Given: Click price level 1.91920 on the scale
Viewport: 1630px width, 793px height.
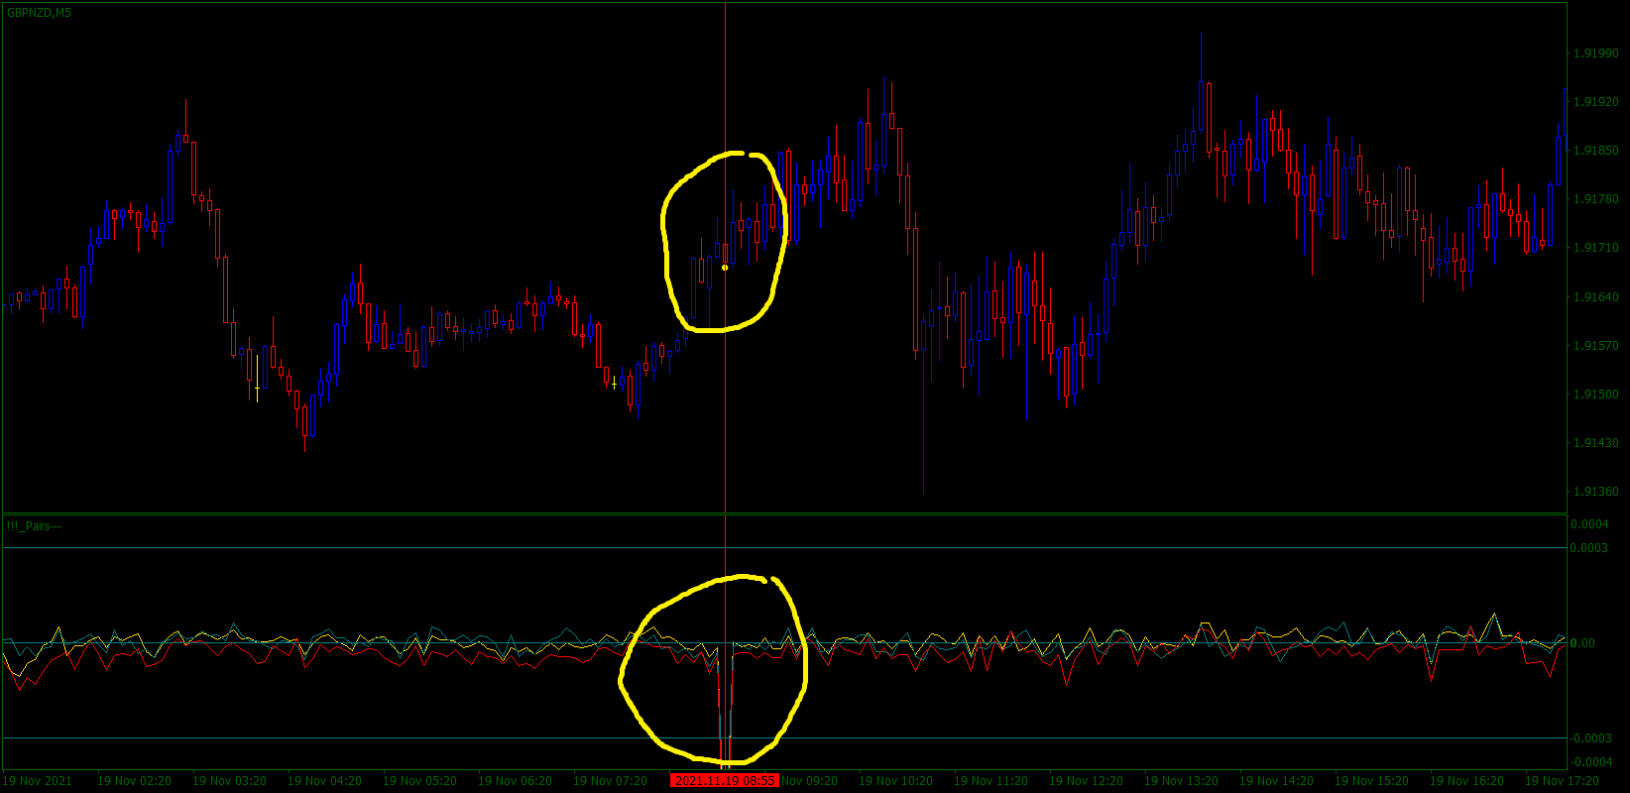Looking at the screenshot, I should tap(1596, 102).
